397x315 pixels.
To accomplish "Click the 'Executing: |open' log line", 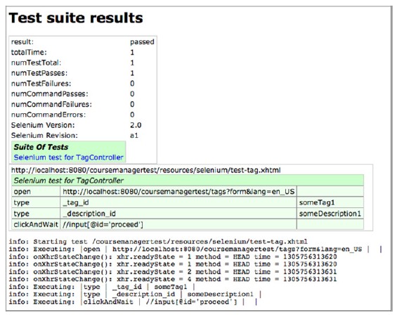I will [x=195, y=249].
